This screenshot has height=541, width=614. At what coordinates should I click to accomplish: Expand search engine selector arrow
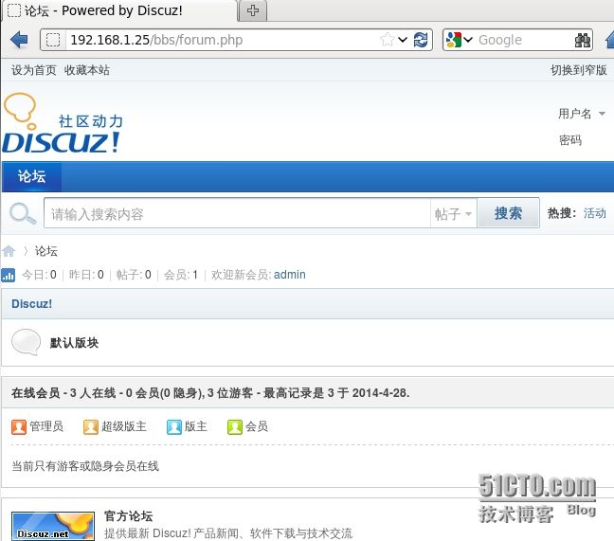(468, 40)
